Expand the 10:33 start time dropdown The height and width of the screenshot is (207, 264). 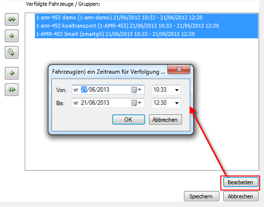[177, 90]
